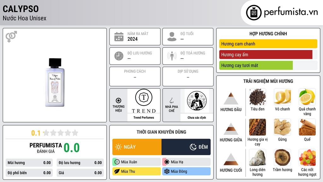Click the Gừng ginger image
Image resolution: width=323 pixels, height=182 pixels.
click(282, 127)
